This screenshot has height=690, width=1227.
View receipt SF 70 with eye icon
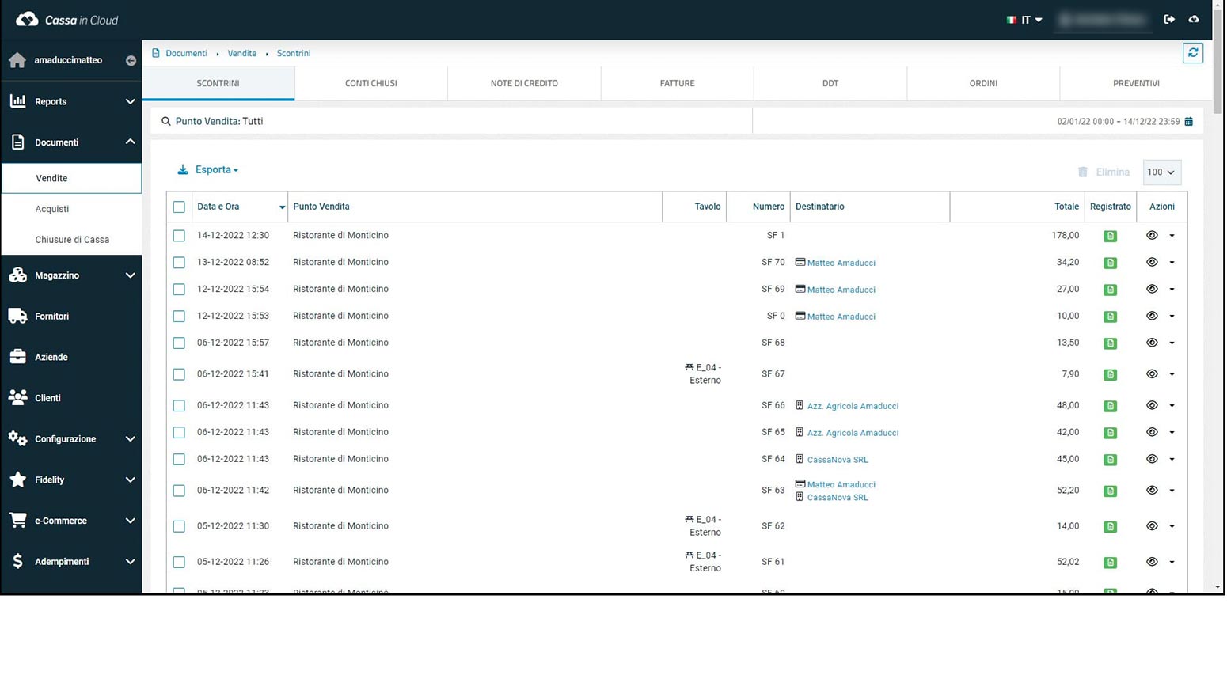[x=1152, y=262]
